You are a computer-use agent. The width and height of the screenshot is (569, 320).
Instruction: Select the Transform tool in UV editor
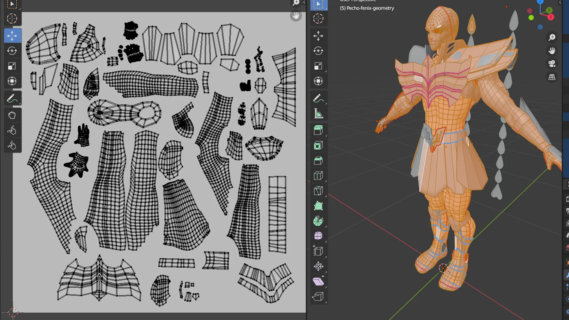[12, 81]
